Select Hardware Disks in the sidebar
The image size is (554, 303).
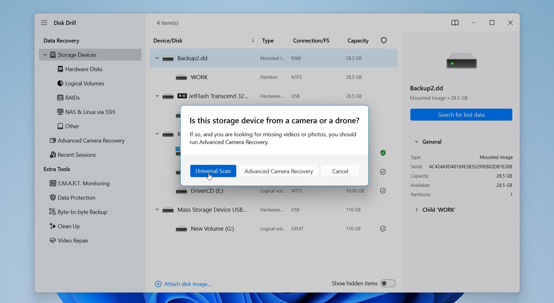point(80,69)
